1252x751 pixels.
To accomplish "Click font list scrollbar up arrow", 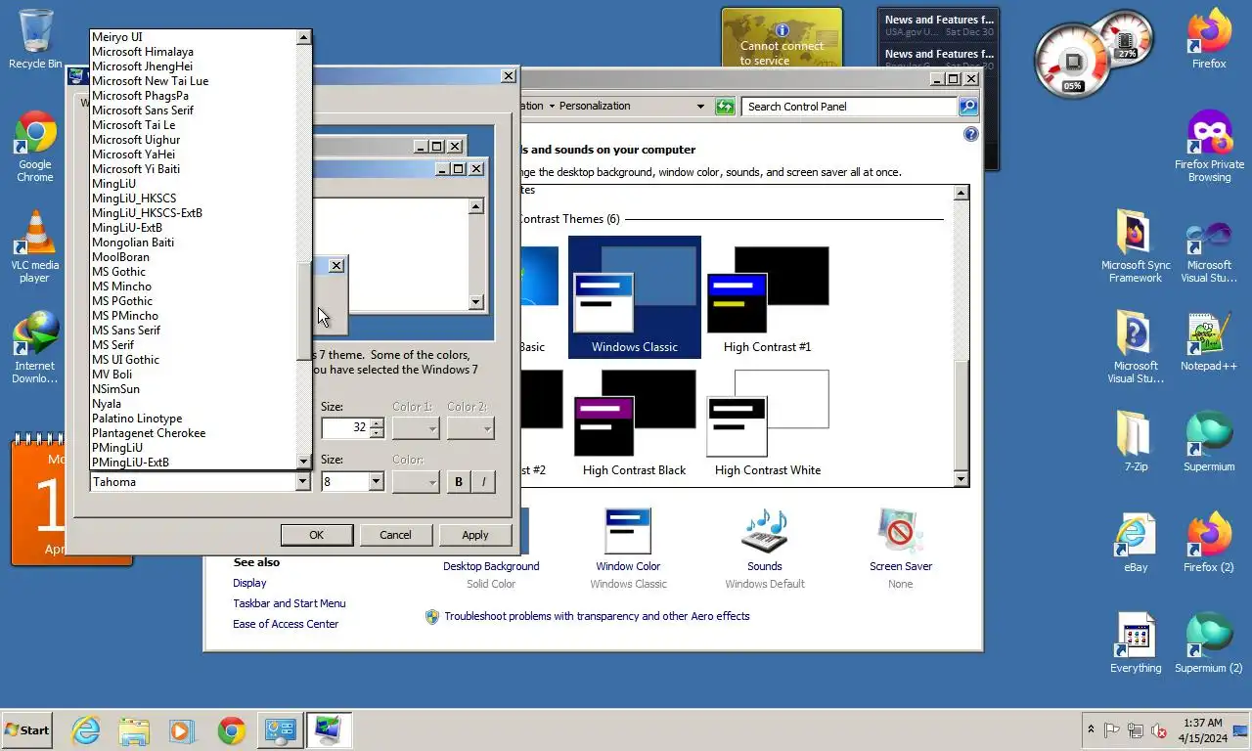I will 303,37.
